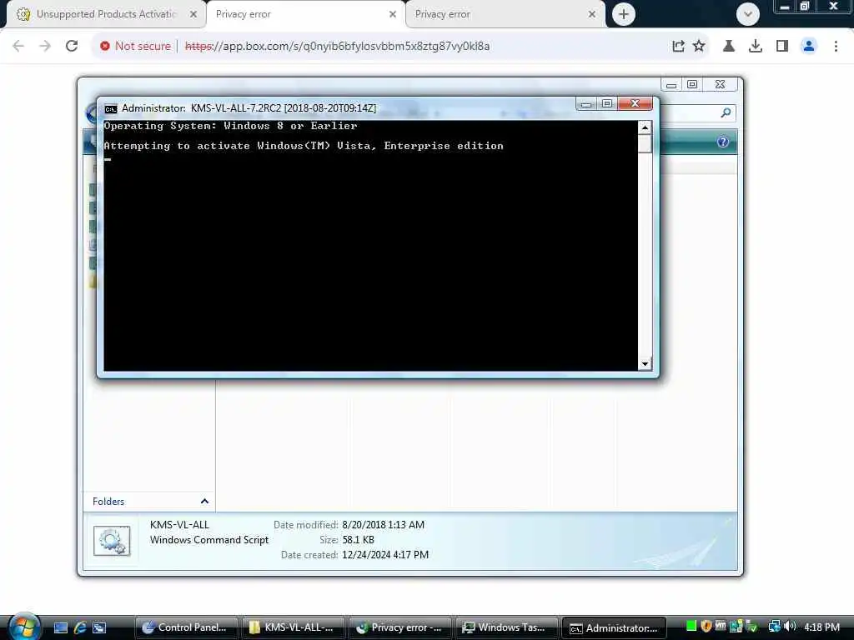Click the Chrome back arrow
The width and height of the screenshot is (854, 640).
point(18,47)
